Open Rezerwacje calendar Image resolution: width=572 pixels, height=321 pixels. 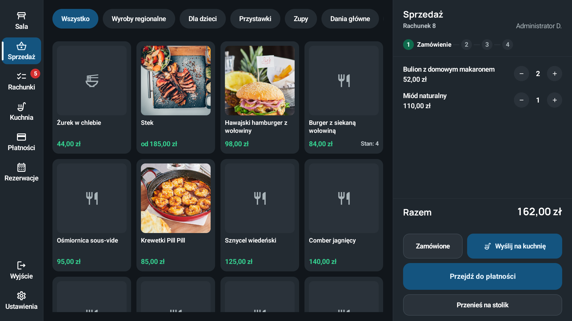point(21,172)
